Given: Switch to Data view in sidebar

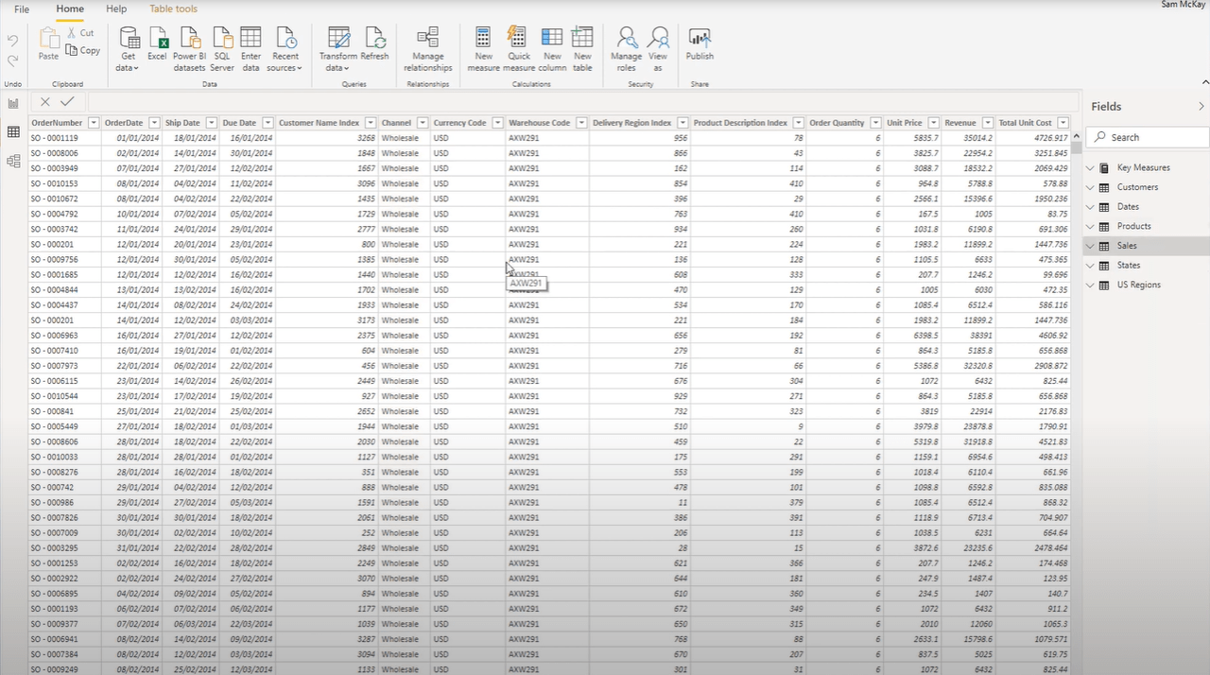Looking at the screenshot, I should 13,132.
